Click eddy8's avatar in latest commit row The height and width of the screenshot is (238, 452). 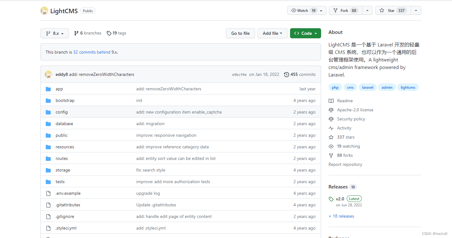coord(48,74)
